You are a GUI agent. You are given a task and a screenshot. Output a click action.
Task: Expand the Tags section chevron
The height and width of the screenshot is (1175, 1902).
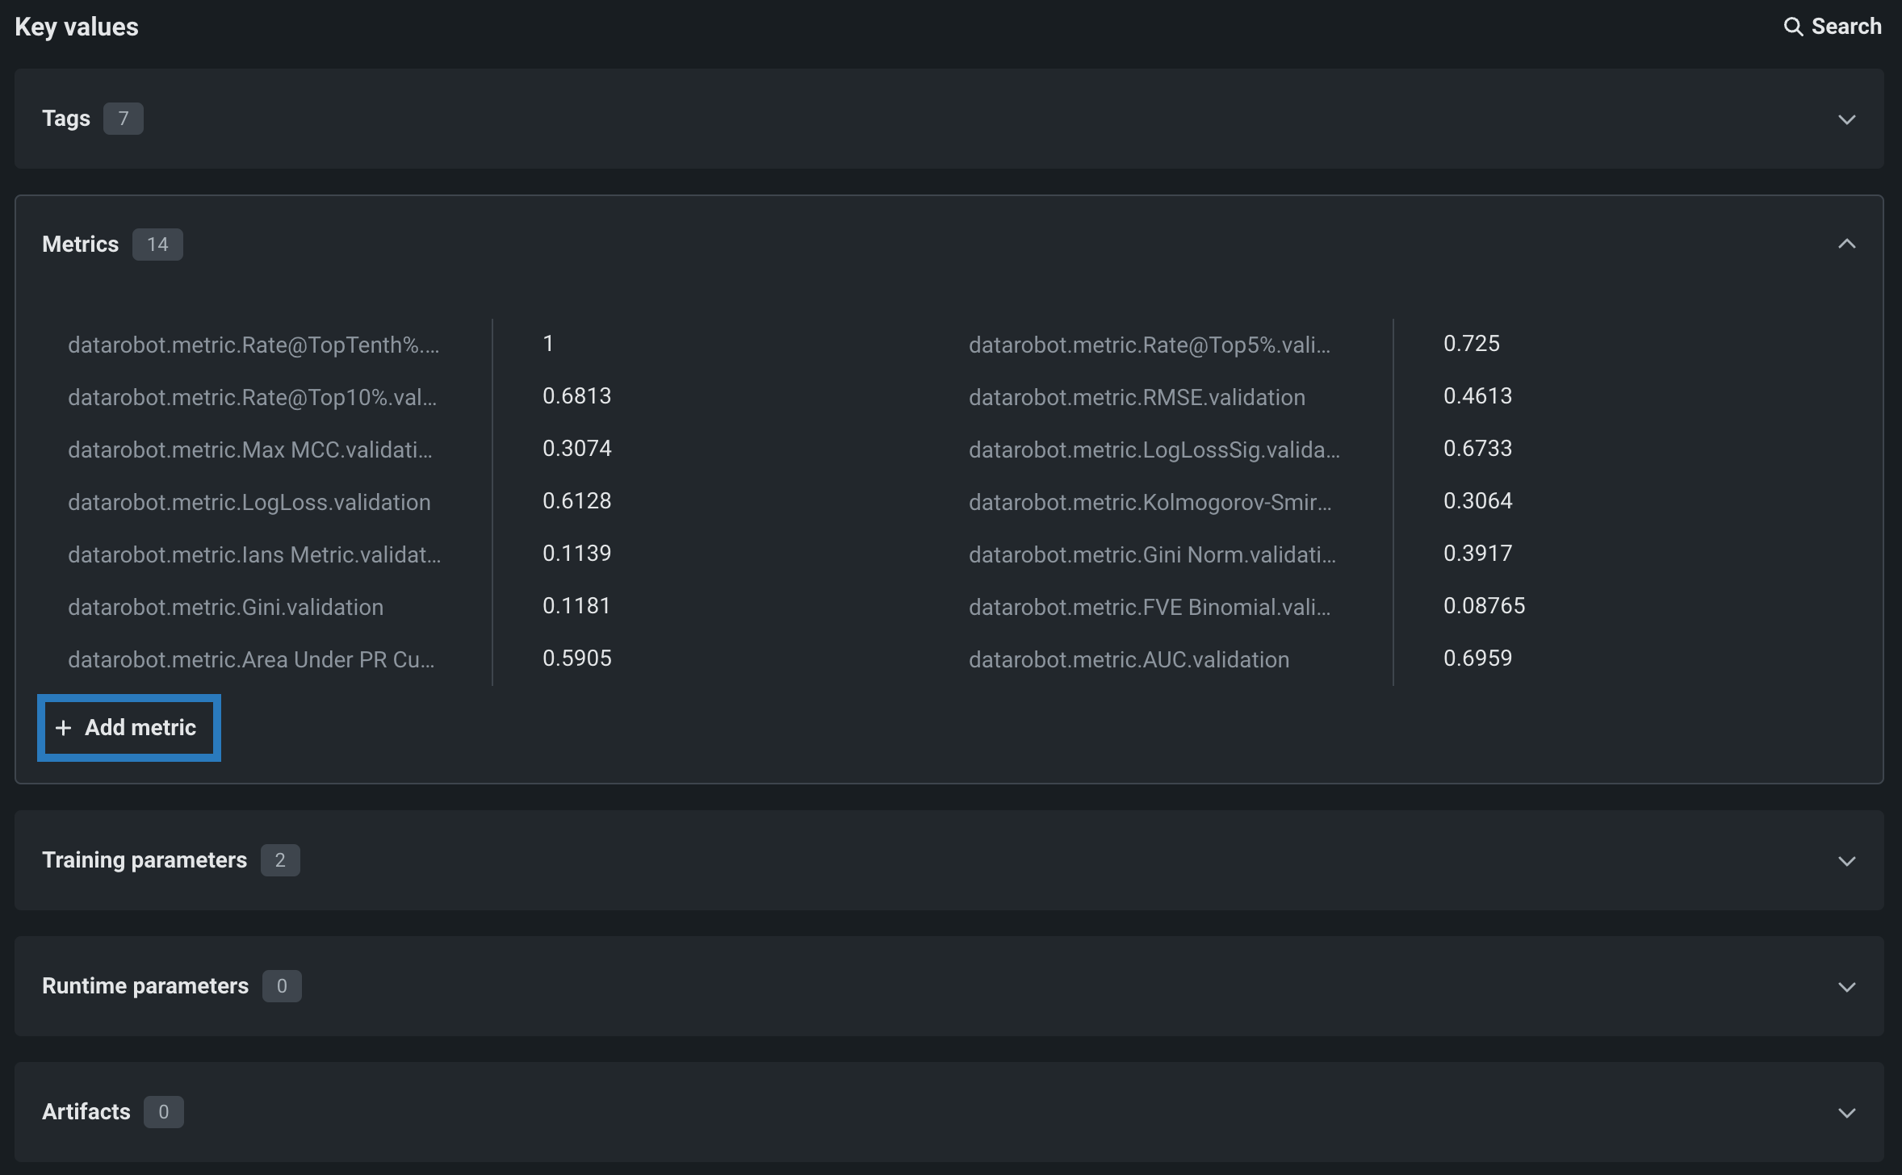[x=1846, y=119]
